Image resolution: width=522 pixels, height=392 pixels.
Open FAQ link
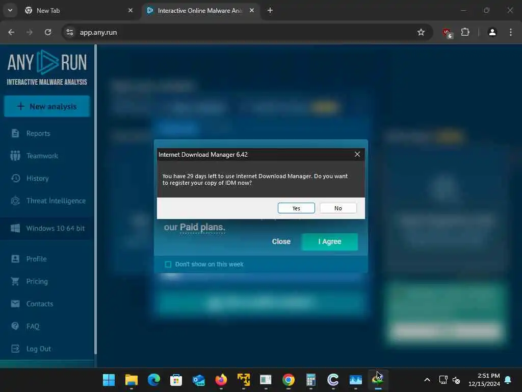point(33,326)
